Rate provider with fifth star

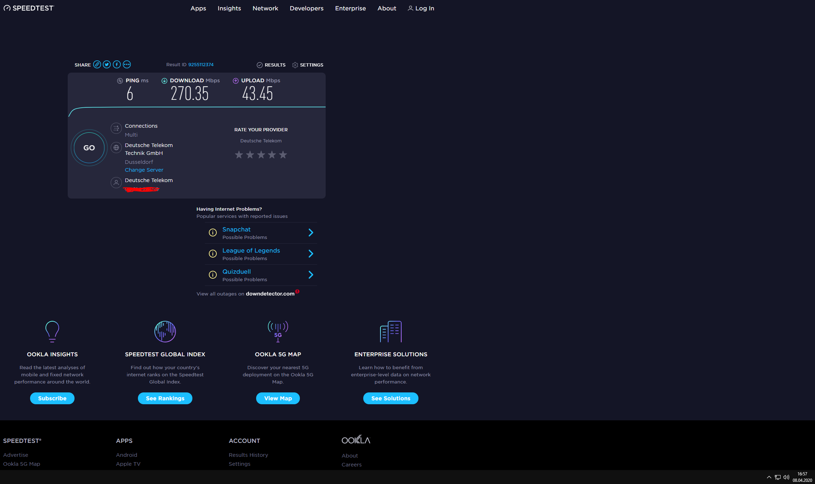[283, 155]
